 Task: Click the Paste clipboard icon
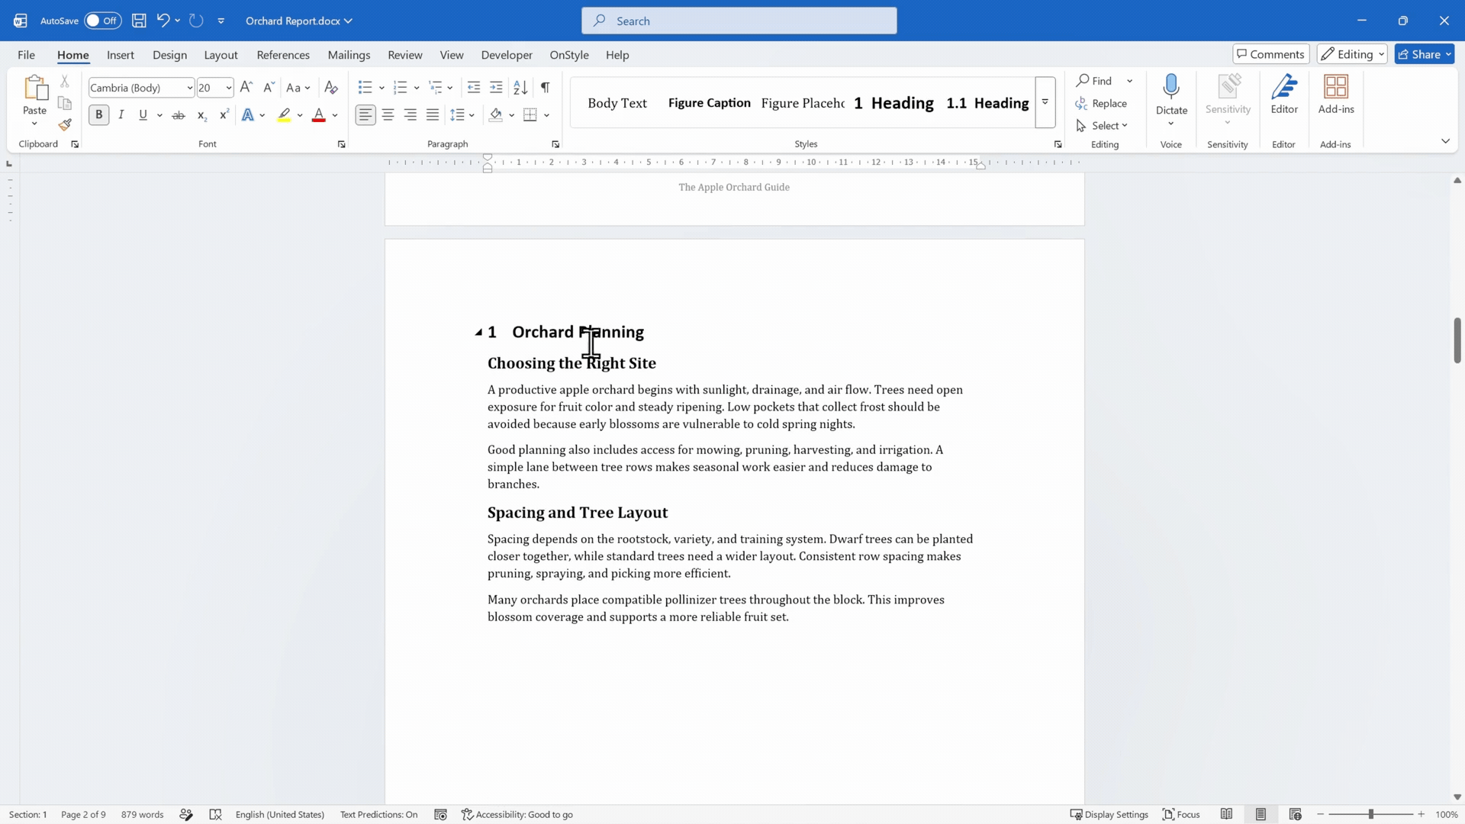click(x=35, y=88)
